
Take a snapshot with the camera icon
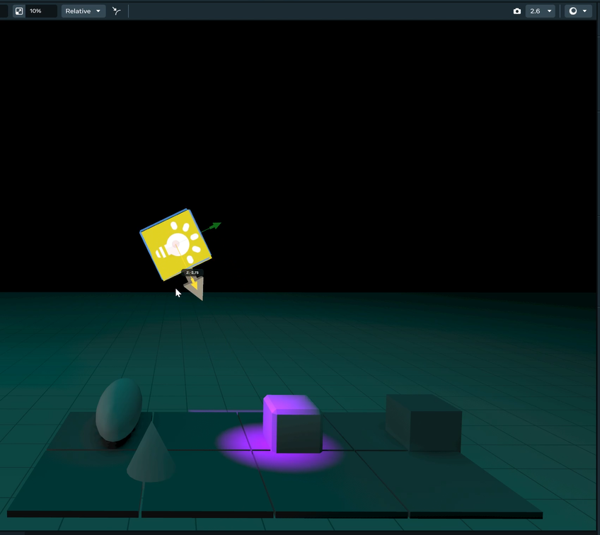pyautogui.click(x=517, y=11)
